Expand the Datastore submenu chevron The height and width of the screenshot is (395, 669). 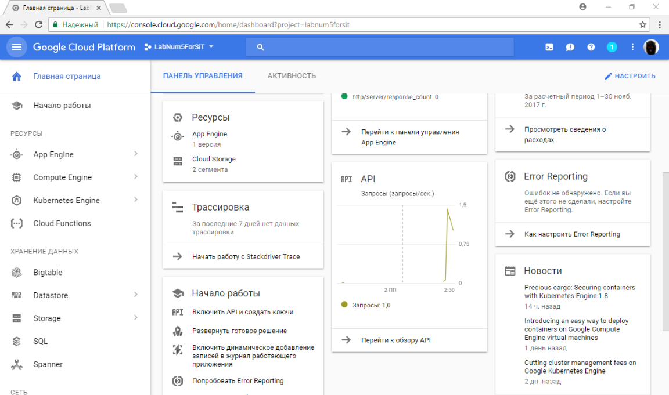(136, 295)
